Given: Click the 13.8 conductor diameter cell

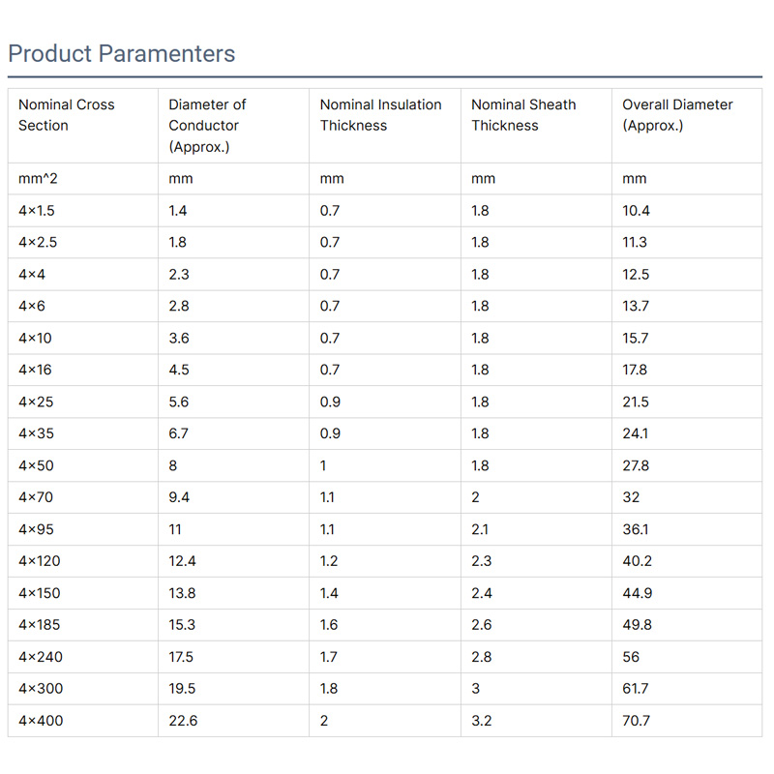Looking at the screenshot, I should 182,593.
